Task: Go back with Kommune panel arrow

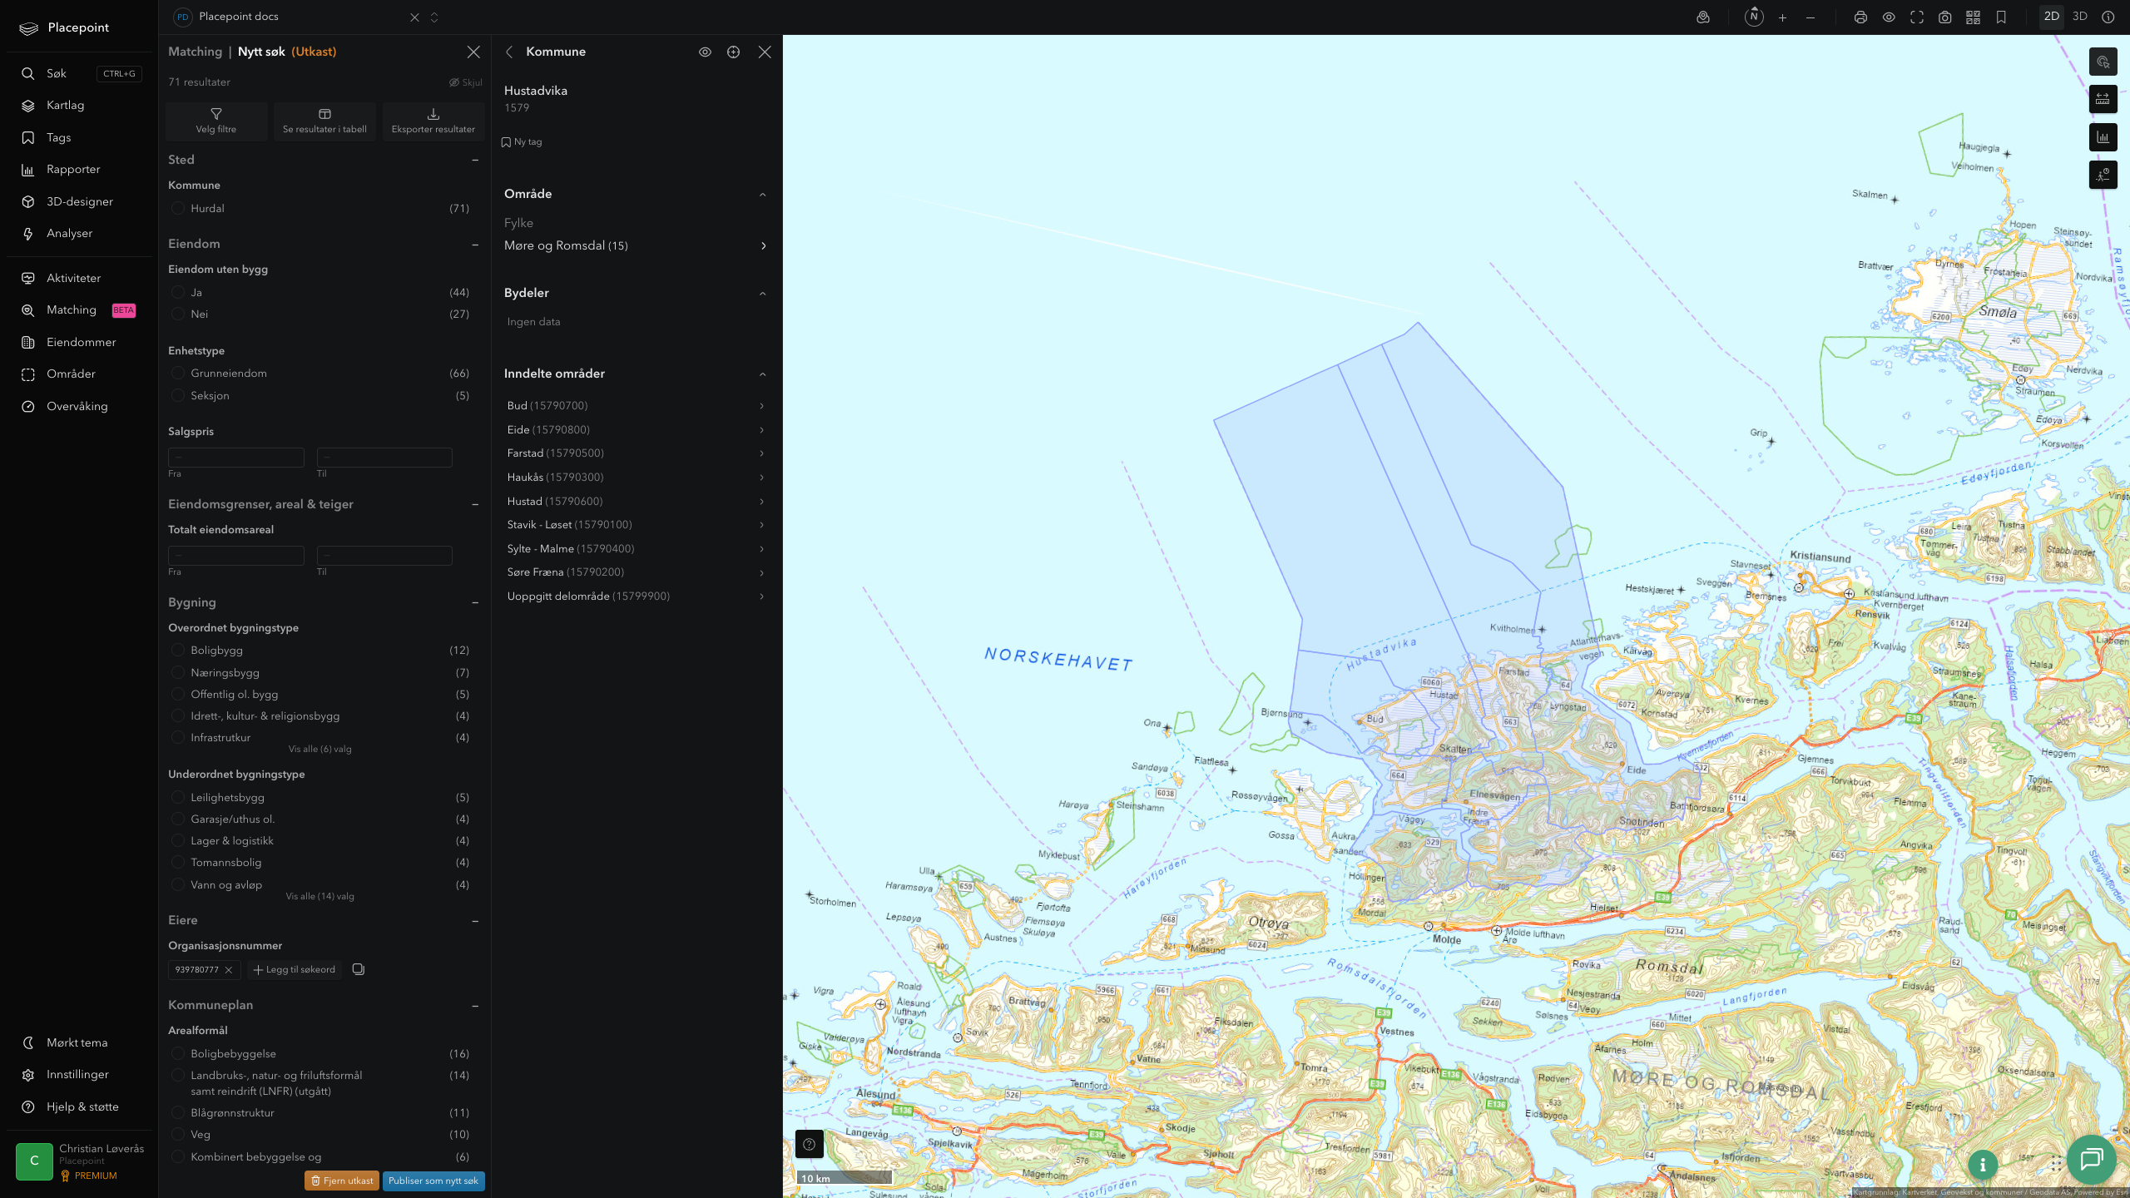Action: [x=509, y=52]
